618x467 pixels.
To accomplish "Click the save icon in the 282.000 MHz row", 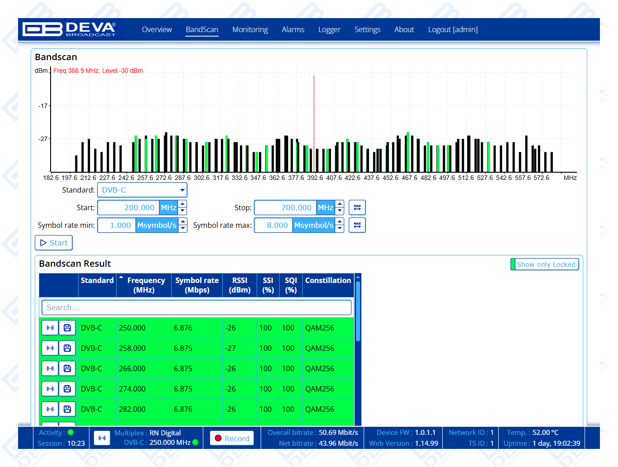I will click(x=67, y=409).
